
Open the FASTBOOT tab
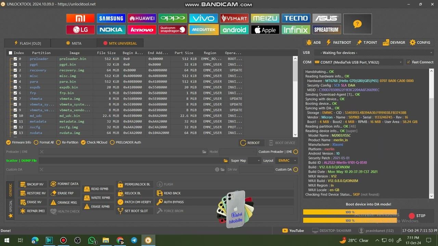(x=338, y=42)
